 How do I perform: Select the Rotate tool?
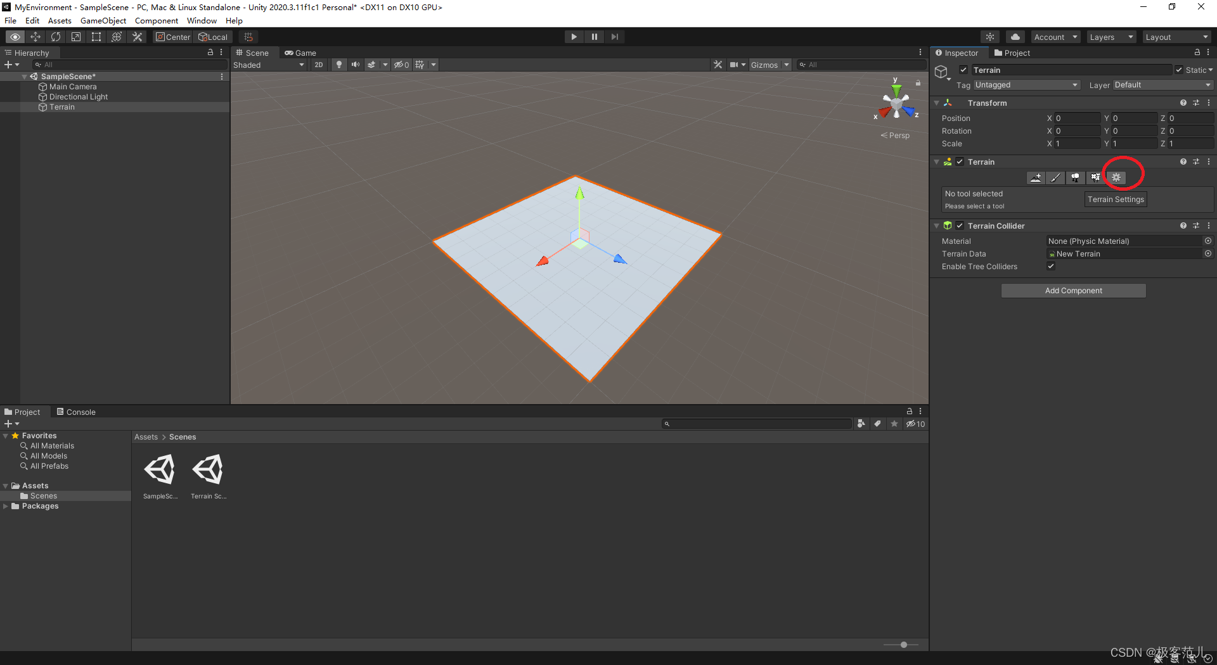click(x=56, y=37)
